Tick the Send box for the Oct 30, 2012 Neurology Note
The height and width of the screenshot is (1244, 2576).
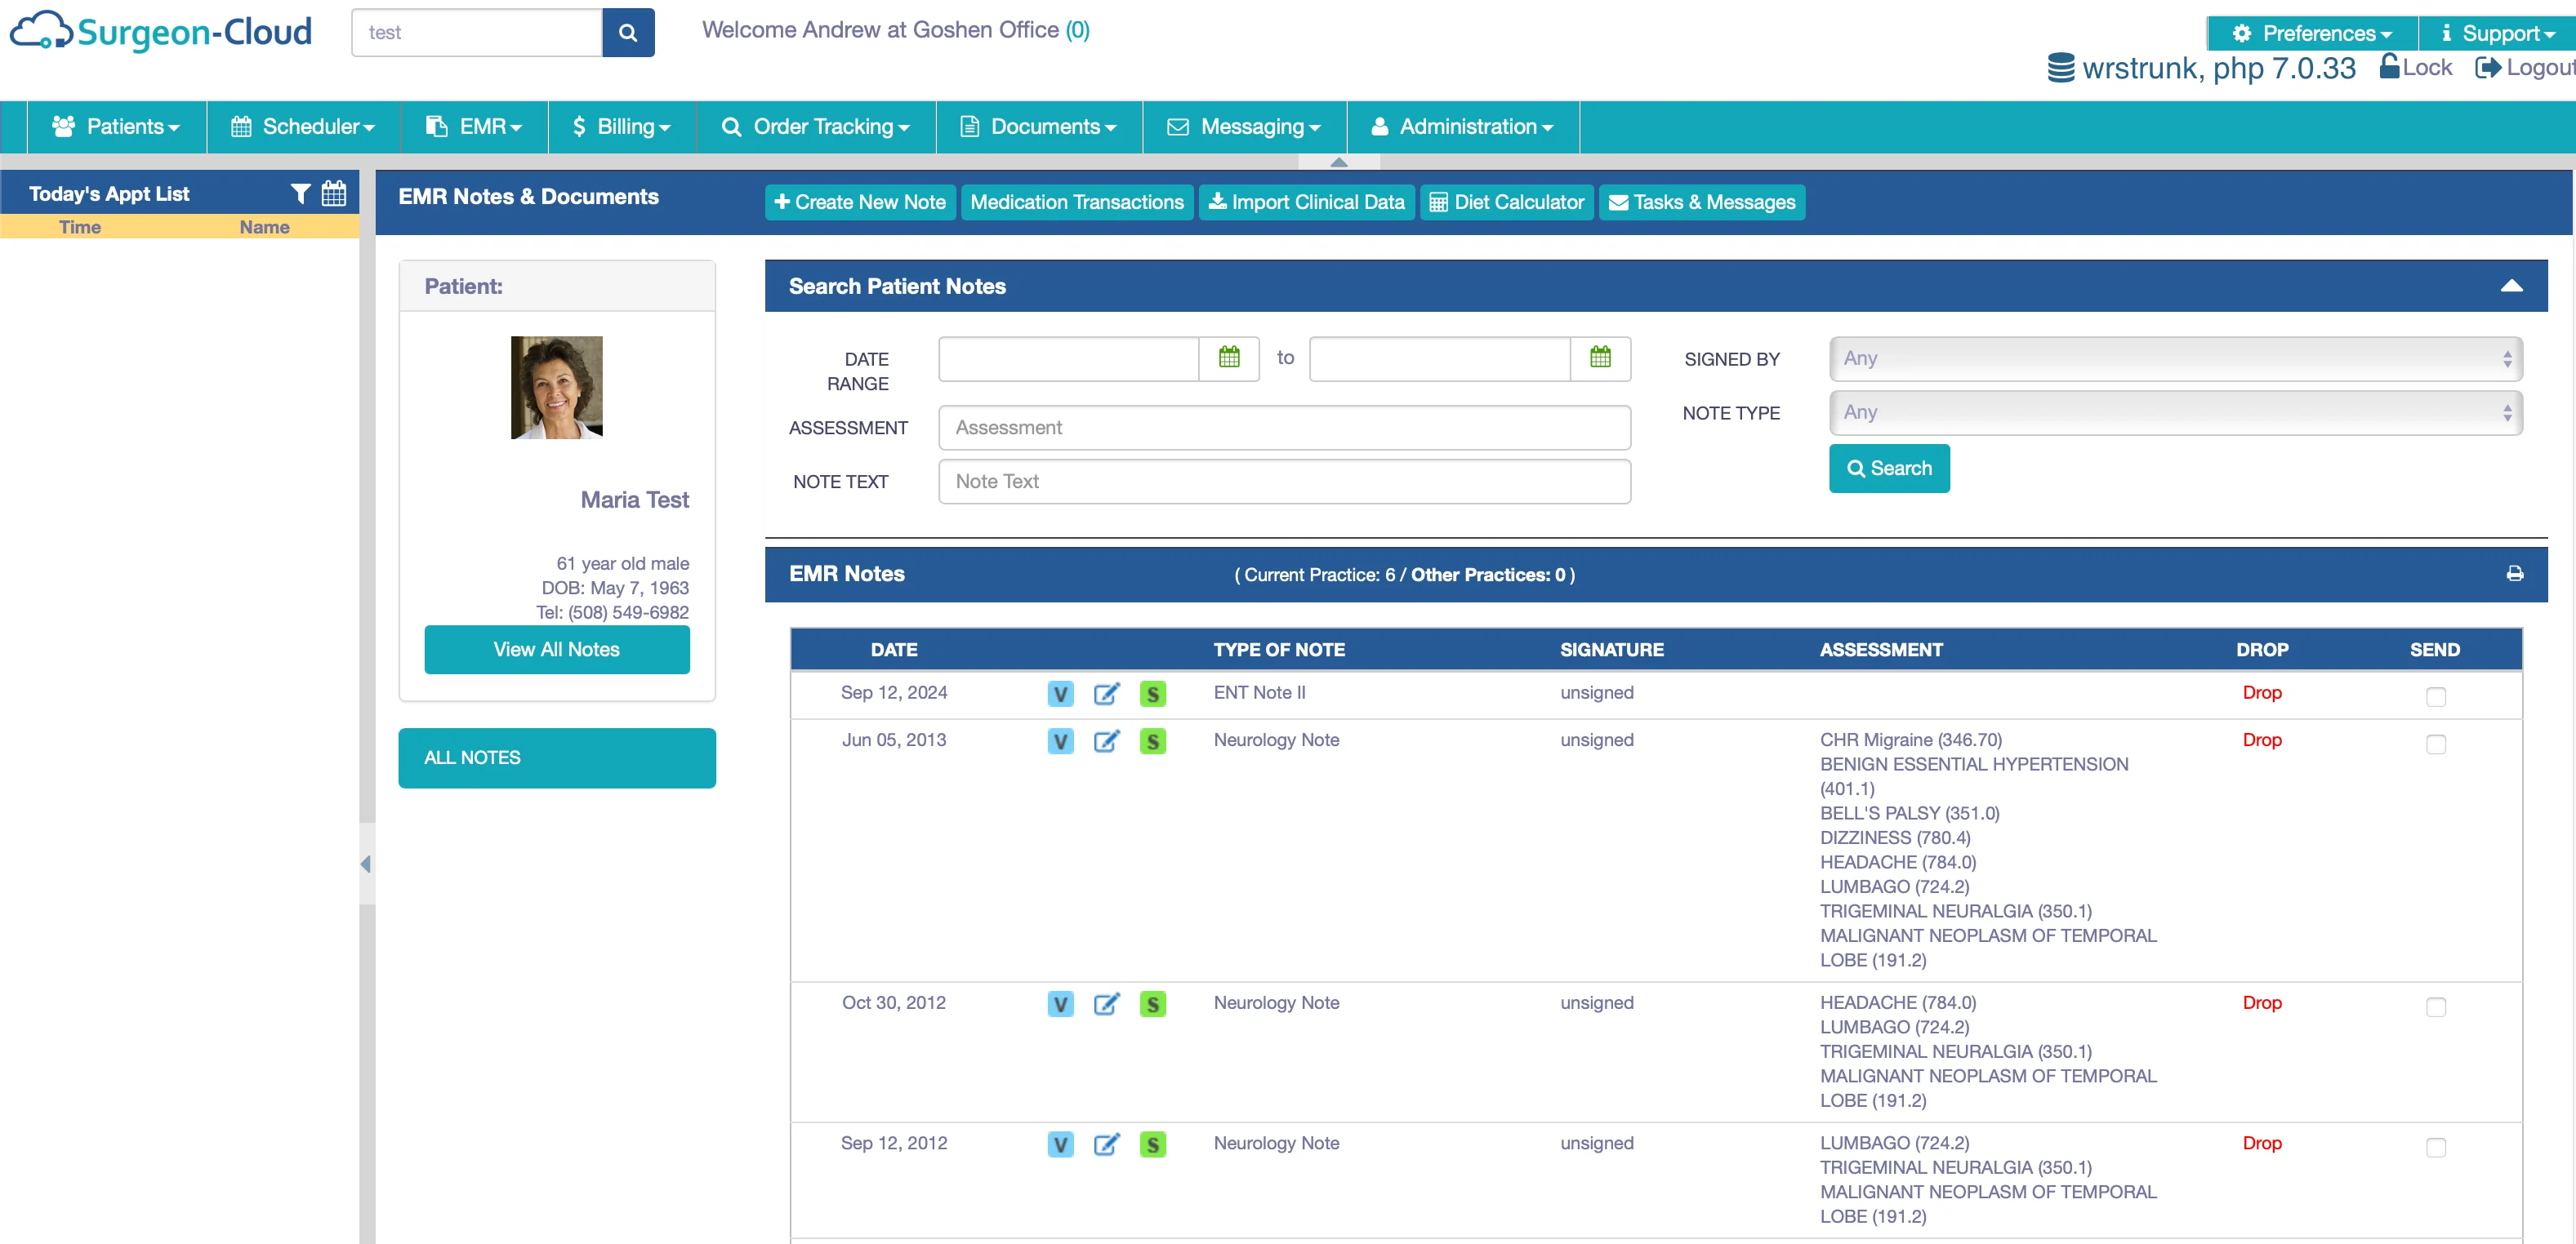pyautogui.click(x=2436, y=1007)
